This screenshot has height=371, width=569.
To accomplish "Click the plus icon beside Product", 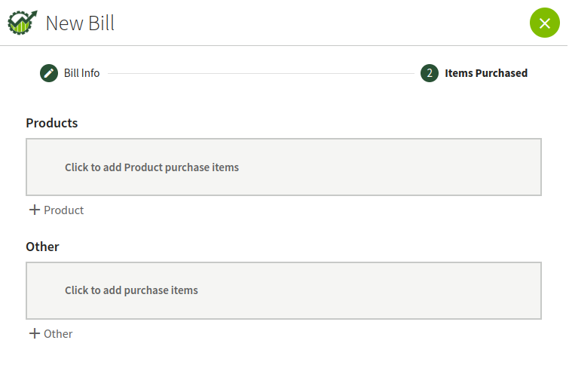I will (35, 210).
